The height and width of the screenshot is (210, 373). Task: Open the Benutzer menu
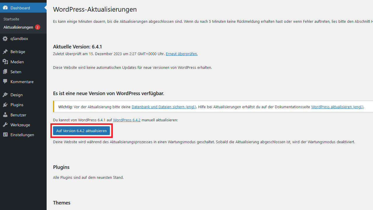[23, 115]
